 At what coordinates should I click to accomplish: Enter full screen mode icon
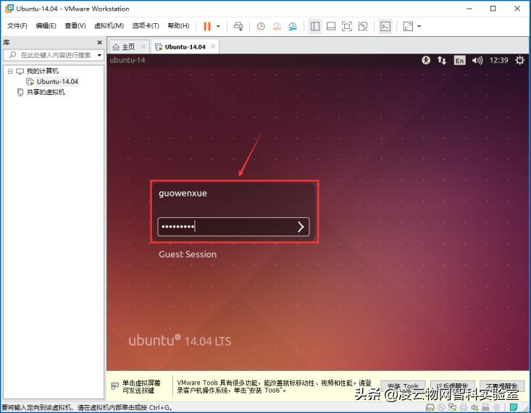(347, 26)
